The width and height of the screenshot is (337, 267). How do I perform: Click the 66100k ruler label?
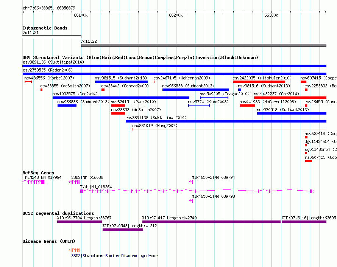click(81, 15)
